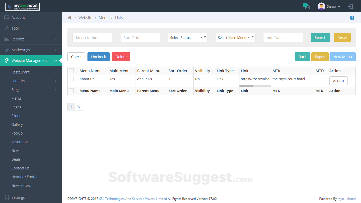Open the Account section in sidebar

click(18, 17)
